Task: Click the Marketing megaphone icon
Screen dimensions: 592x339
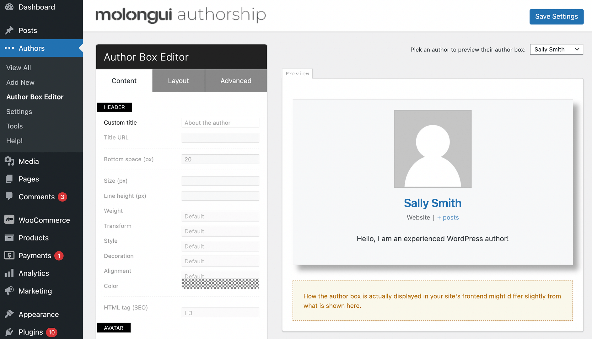Action: (x=9, y=291)
